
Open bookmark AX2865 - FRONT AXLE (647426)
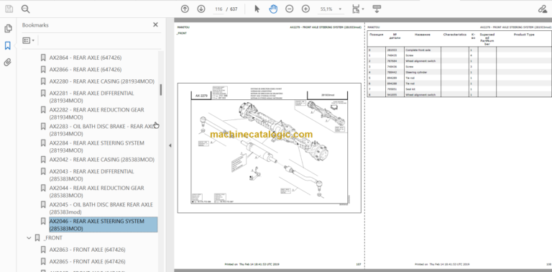click(87, 262)
